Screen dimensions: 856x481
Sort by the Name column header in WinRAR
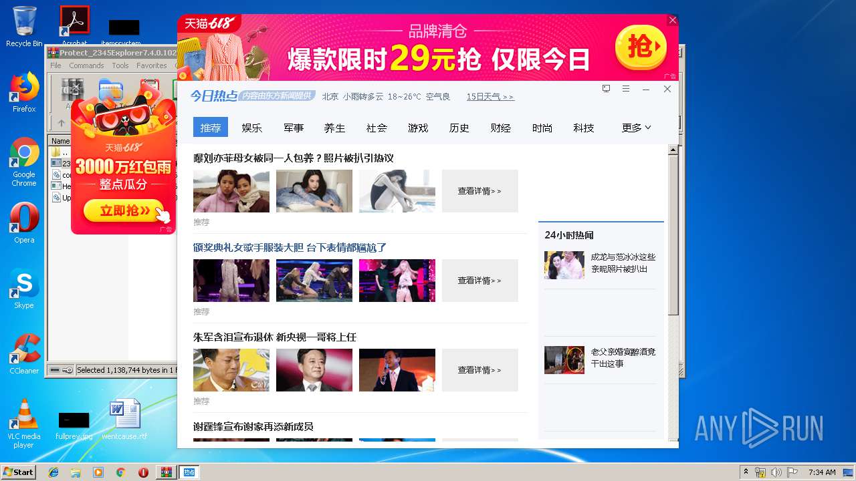point(60,141)
